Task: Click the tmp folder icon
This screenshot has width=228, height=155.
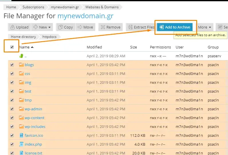Action: (x=21, y=100)
